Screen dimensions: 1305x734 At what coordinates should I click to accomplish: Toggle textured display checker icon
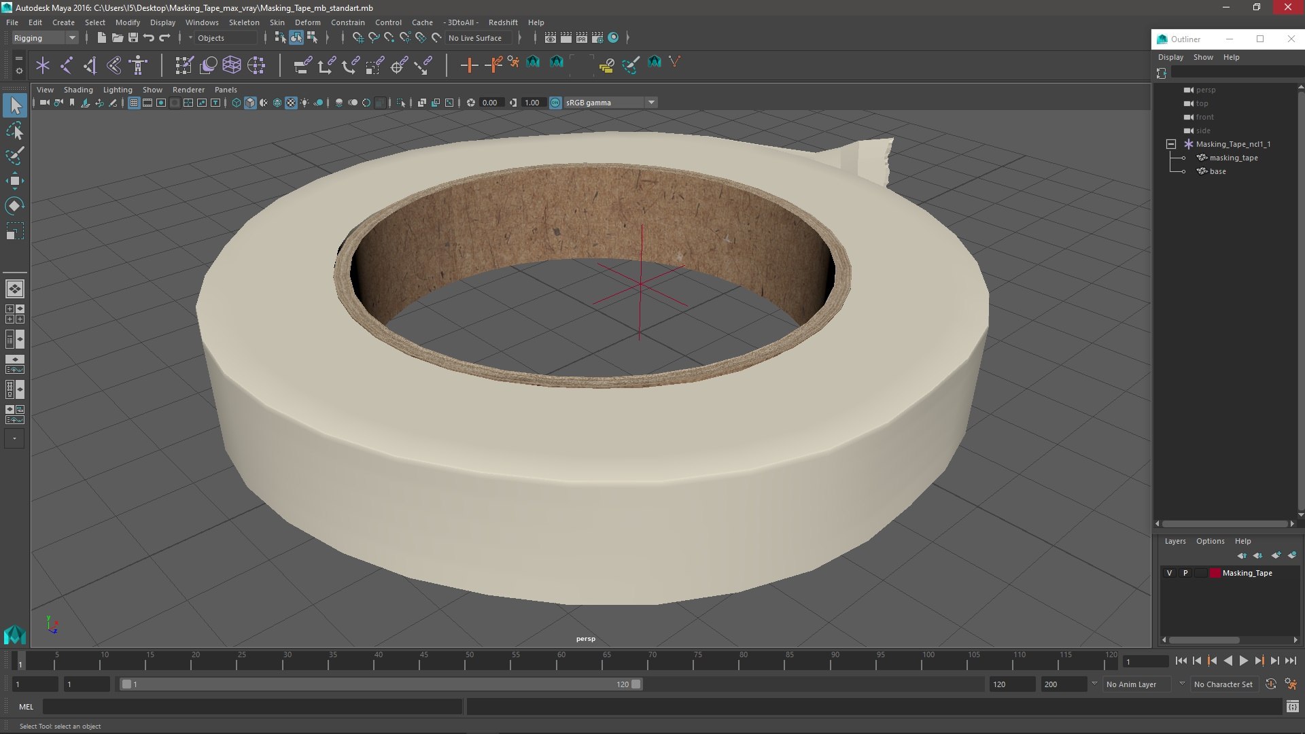click(x=291, y=103)
